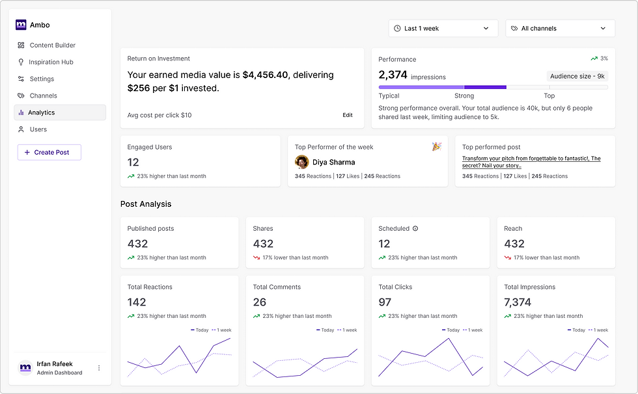This screenshot has width=638, height=394.
Task: Click the Audience size - 9k badge
Action: coord(577,76)
